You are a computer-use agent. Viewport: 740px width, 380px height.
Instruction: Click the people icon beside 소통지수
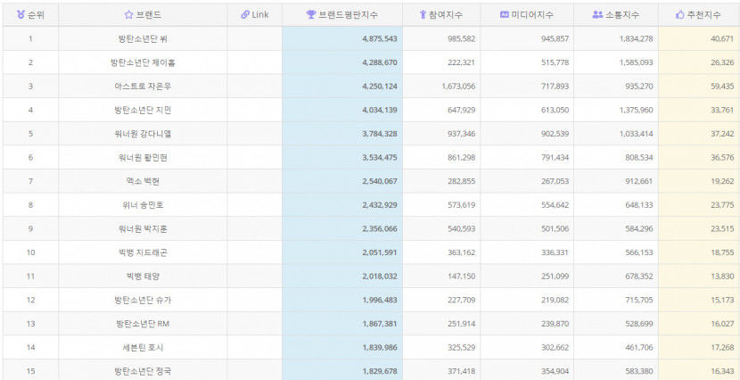pyautogui.click(x=597, y=15)
